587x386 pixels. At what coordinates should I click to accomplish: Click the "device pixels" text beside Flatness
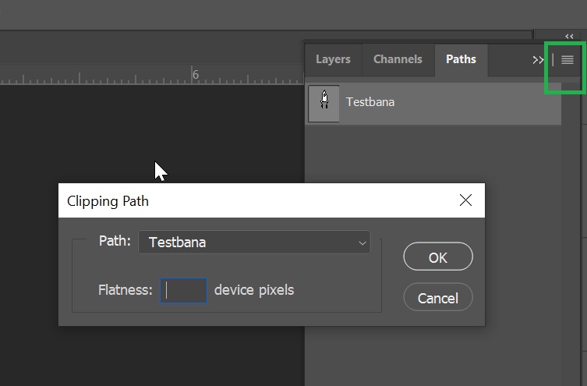[x=254, y=290]
